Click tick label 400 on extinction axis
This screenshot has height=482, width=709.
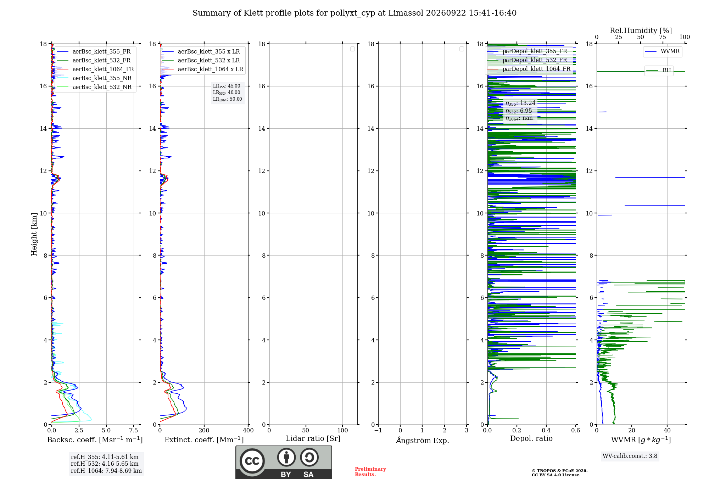pos(249,430)
